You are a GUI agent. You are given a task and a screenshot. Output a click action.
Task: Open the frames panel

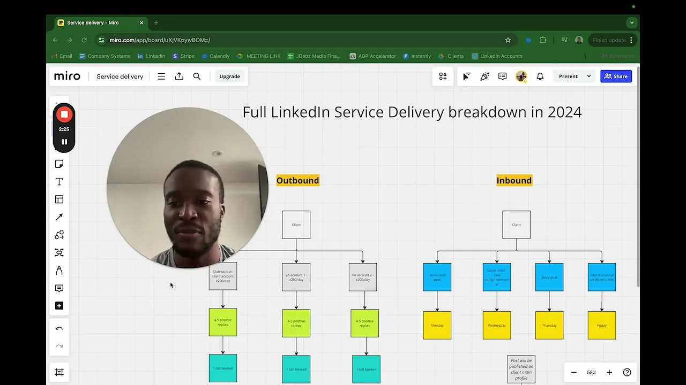pyautogui.click(x=59, y=372)
